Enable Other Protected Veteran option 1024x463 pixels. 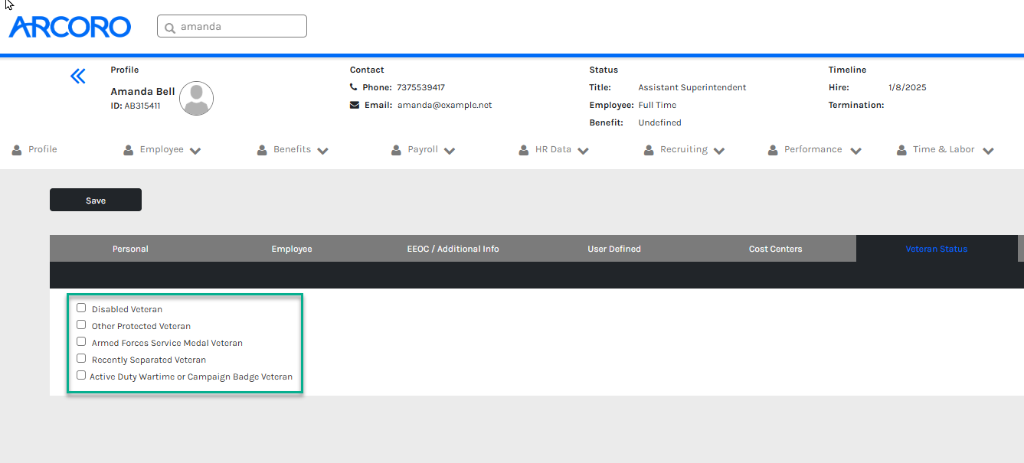pyautogui.click(x=81, y=325)
